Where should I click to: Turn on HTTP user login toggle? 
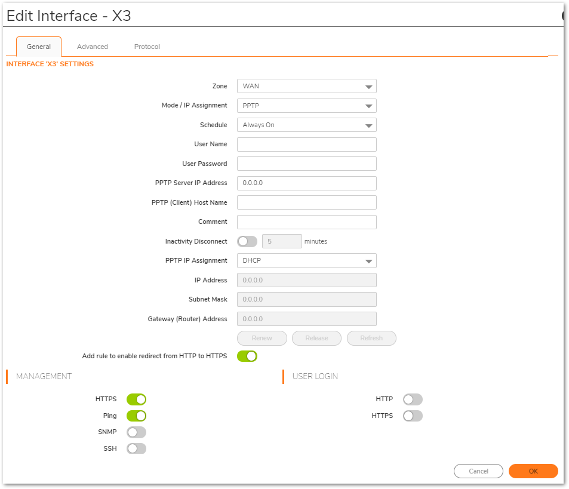(x=413, y=399)
